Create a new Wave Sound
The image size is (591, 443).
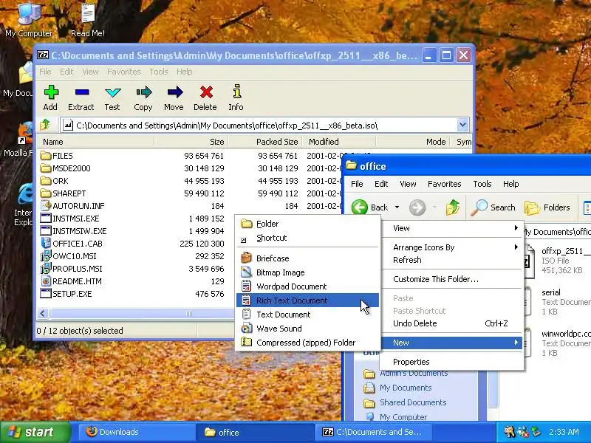[307, 329]
